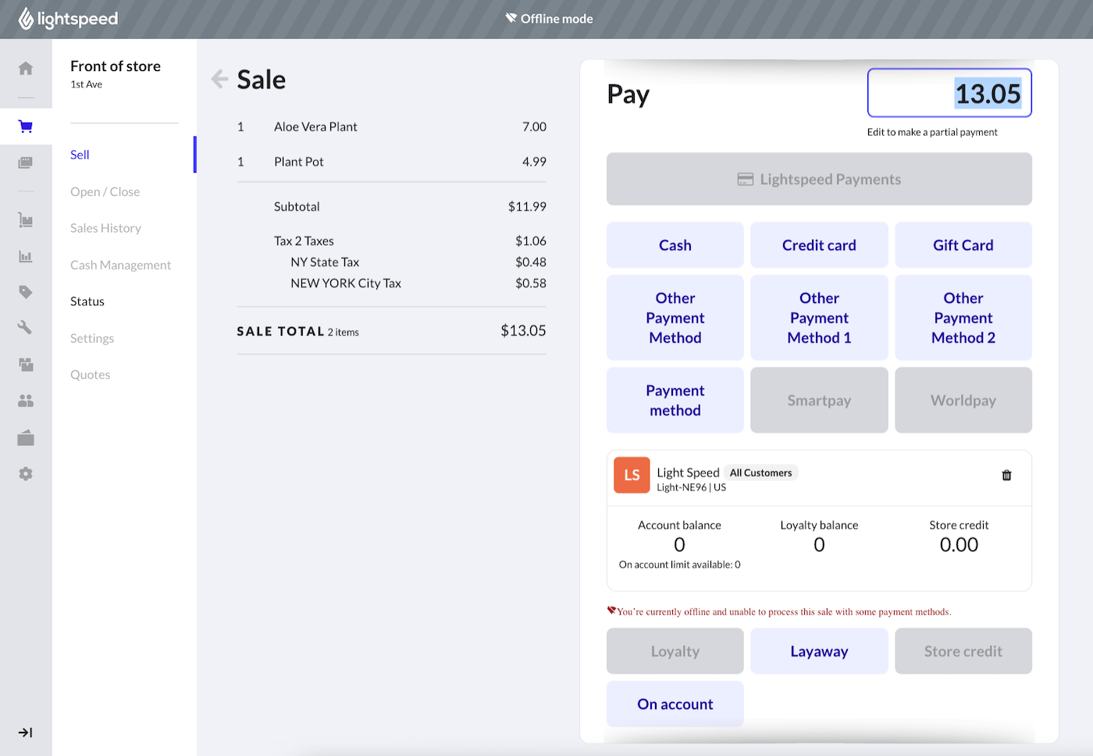The image size is (1093, 756).
Task: Pay with Gift Card
Action: (963, 245)
